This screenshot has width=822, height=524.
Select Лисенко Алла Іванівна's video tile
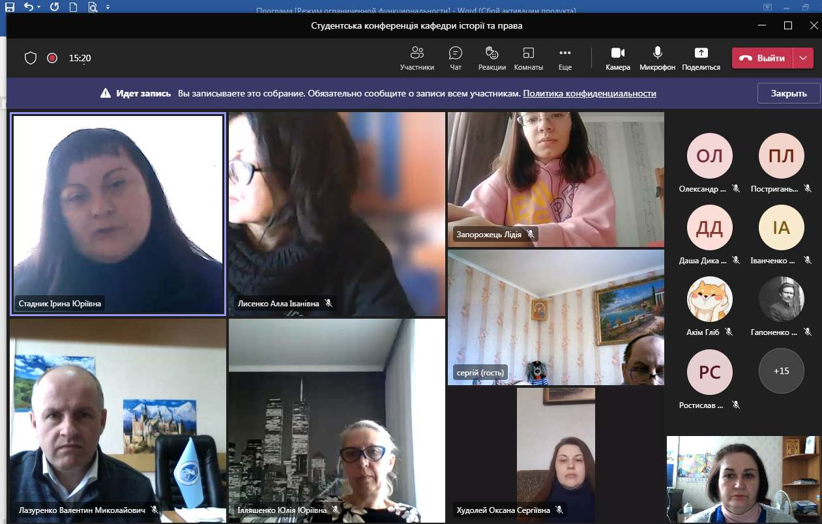click(337, 214)
